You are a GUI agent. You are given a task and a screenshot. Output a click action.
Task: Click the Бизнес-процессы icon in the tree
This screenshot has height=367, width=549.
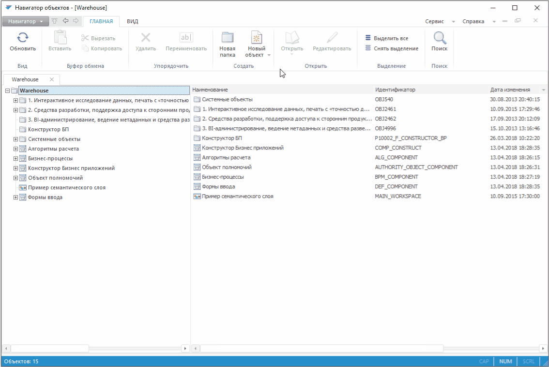[x=23, y=159]
